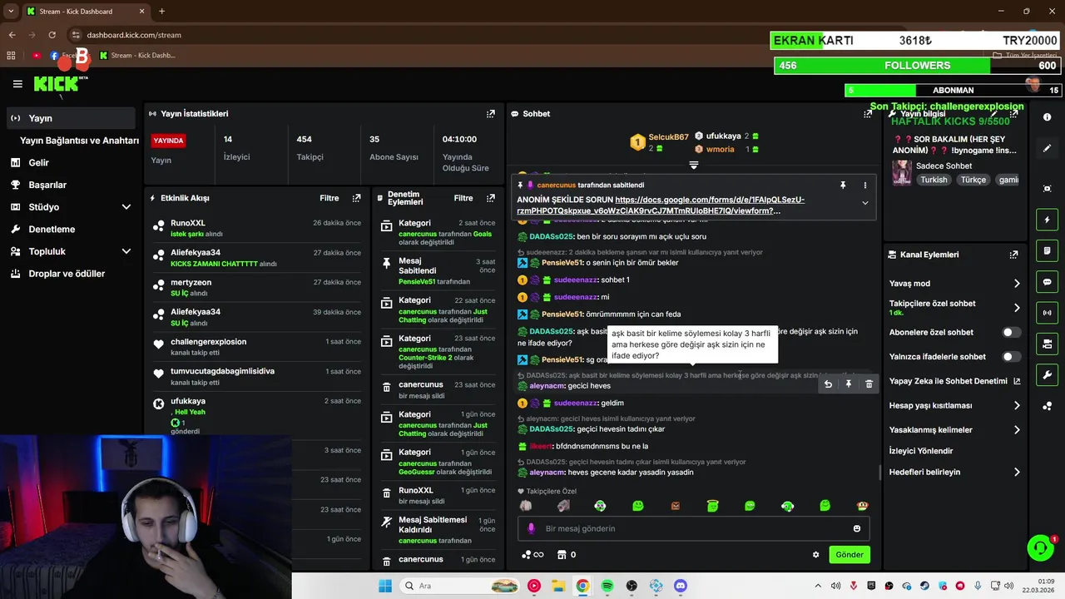Click the pencil edit icon in right sidebar
Image resolution: width=1065 pixels, height=599 pixels.
click(x=1047, y=148)
